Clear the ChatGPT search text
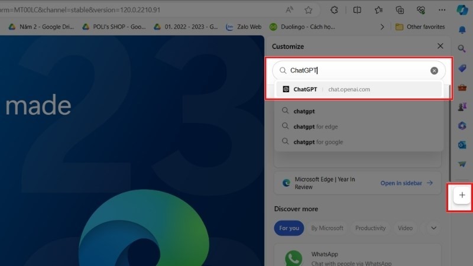 tap(434, 70)
